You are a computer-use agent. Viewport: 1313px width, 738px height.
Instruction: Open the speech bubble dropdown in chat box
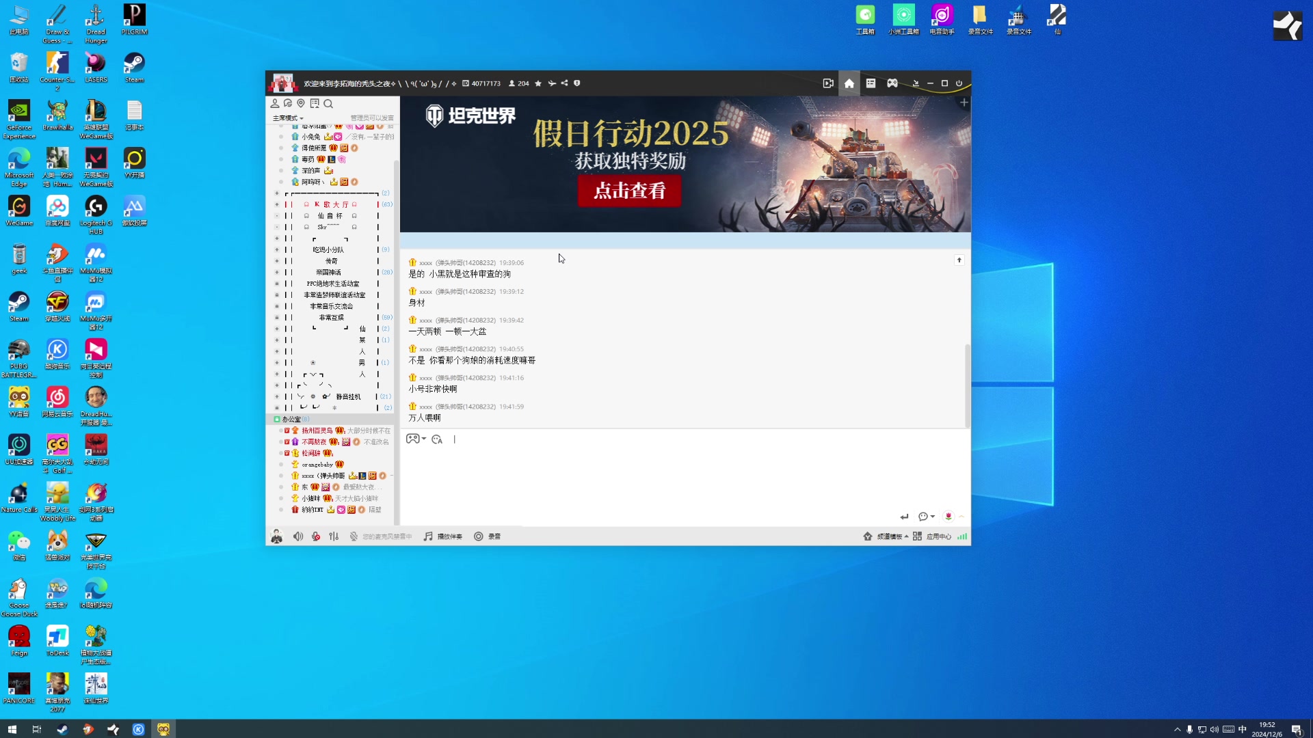[927, 517]
